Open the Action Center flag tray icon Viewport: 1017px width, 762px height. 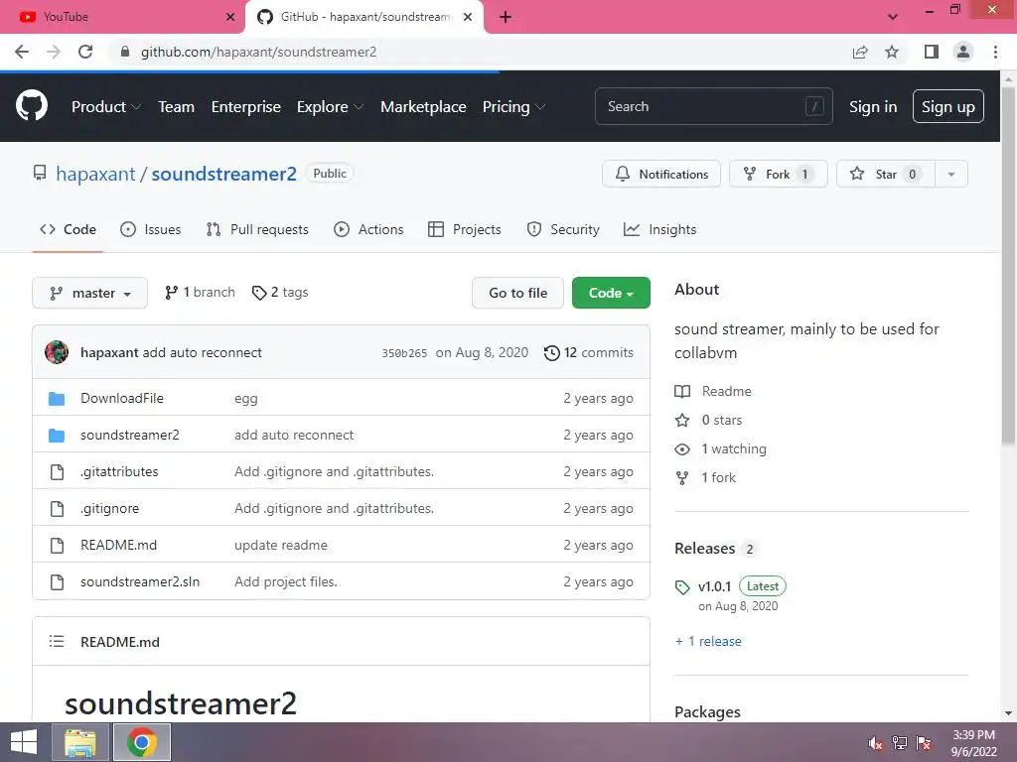[x=924, y=743]
